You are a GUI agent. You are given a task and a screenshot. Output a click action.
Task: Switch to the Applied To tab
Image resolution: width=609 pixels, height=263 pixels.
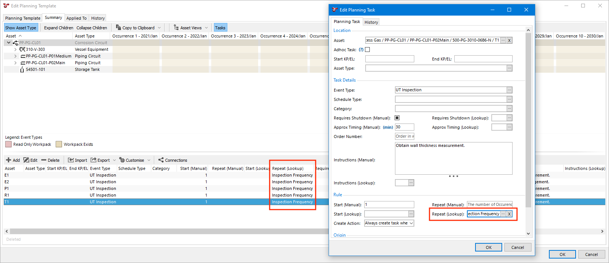76,18
